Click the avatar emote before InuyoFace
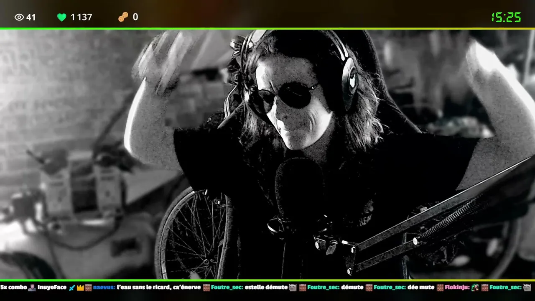Screen dimensions: 535x301 tap(32, 288)
